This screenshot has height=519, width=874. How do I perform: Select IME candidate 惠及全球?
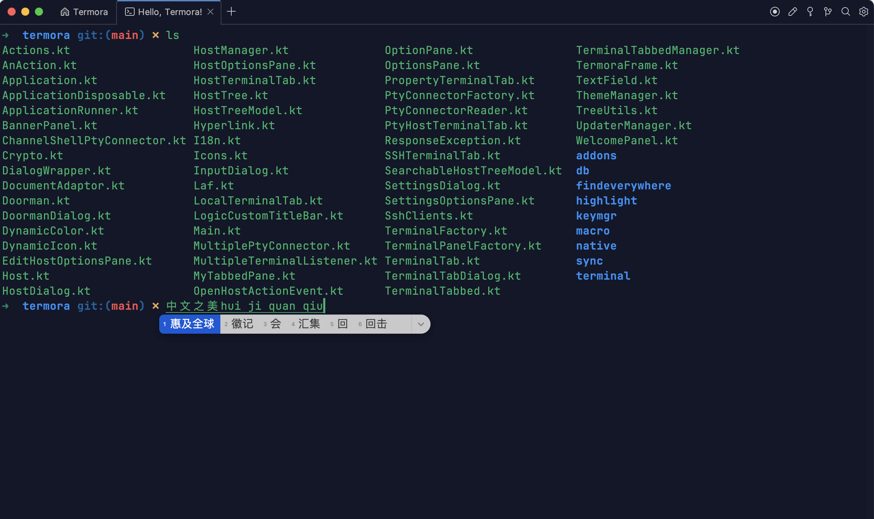(190, 324)
